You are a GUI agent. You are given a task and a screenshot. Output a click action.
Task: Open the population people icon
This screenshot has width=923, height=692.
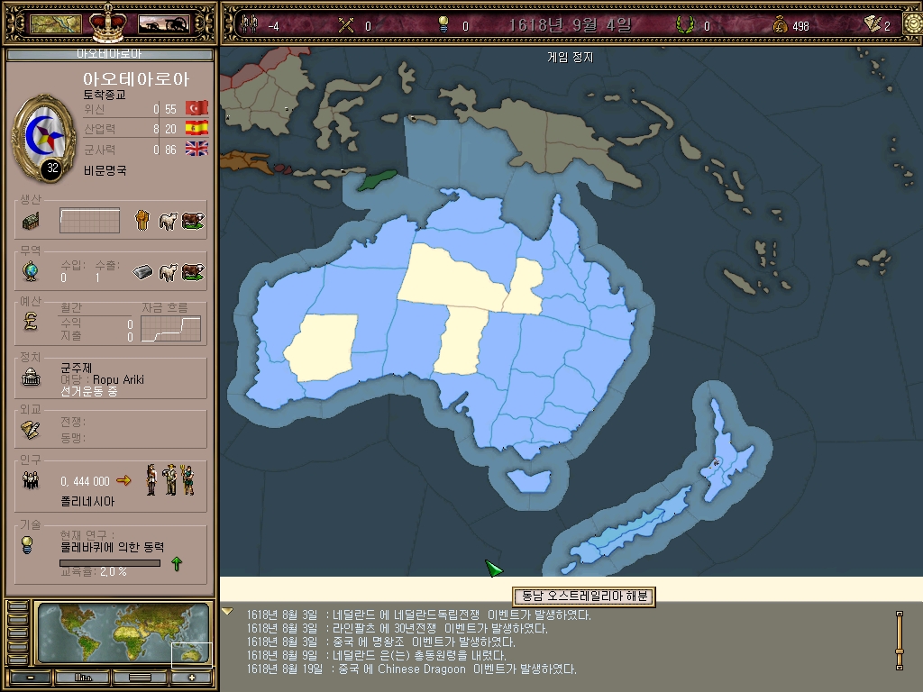(x=31, y=480)
